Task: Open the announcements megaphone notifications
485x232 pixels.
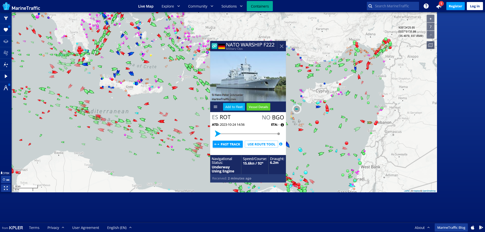Action: [439, 6]
